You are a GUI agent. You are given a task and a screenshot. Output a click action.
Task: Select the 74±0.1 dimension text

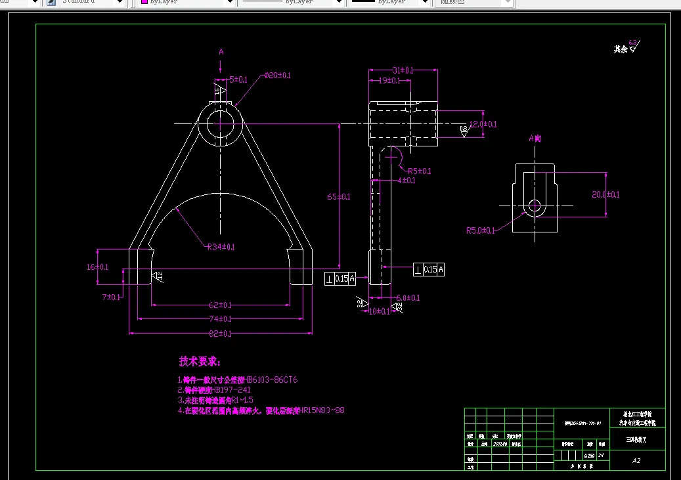pyautogui.click(x=220, y=319)
